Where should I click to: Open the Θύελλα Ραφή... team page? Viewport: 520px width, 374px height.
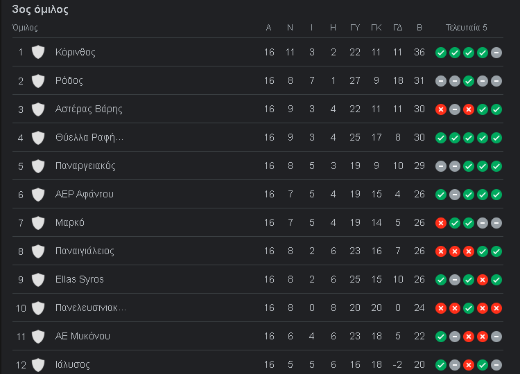[x=89, y=137]
